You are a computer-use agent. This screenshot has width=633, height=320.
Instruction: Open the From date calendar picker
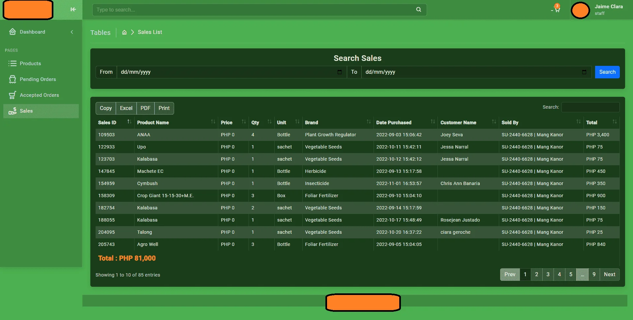pyautogui.click(x=340, y=72)
